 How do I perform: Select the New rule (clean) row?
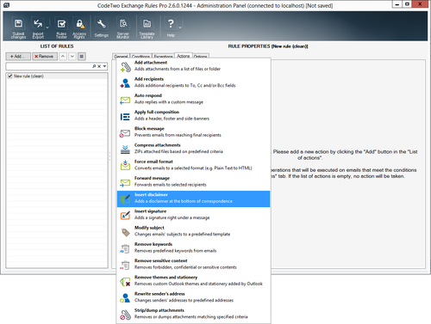[x=57, y=76]
